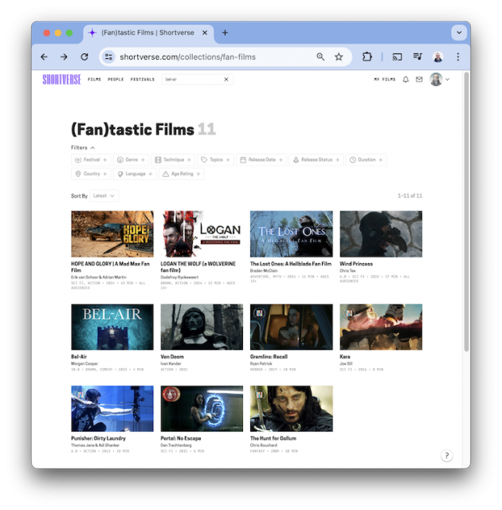This screenshot has width=502, height=510.
Task: Open the Festivals menu item
Action: [143, 80]
